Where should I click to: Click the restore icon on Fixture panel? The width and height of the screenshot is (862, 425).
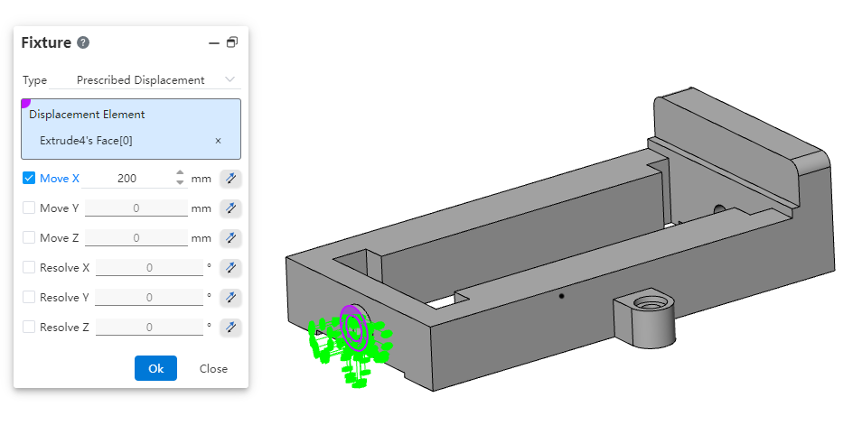232,42
